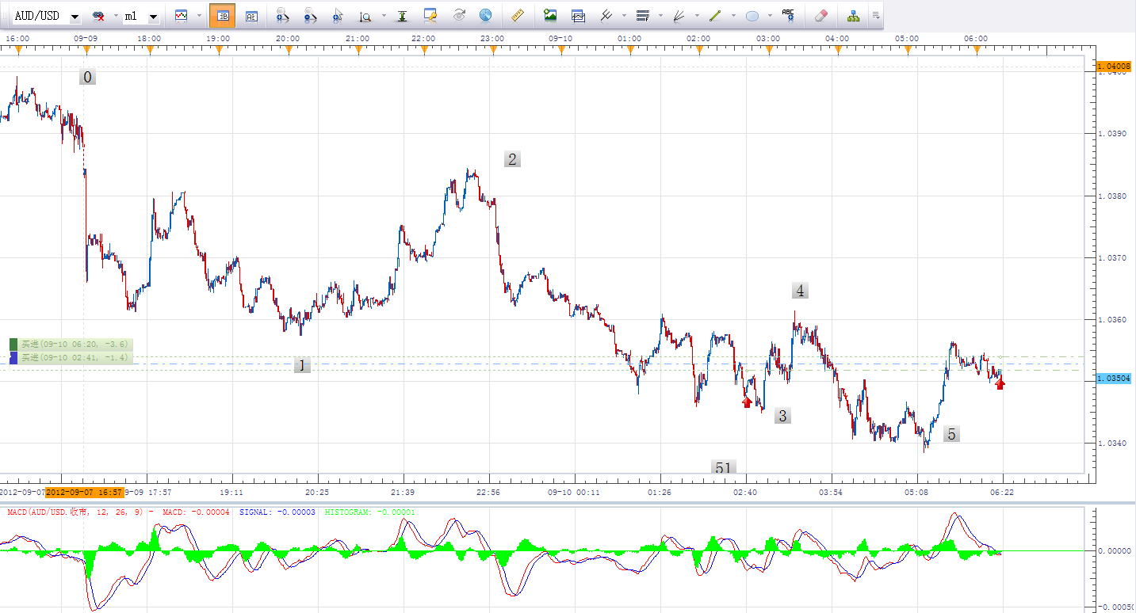This screenshot has height=613, width=1136.
Task: Expand the chart type dropdown arrow
Action: click(197, 16)
